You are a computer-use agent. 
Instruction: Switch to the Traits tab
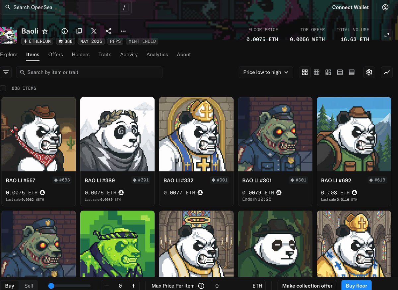point(105,54)
